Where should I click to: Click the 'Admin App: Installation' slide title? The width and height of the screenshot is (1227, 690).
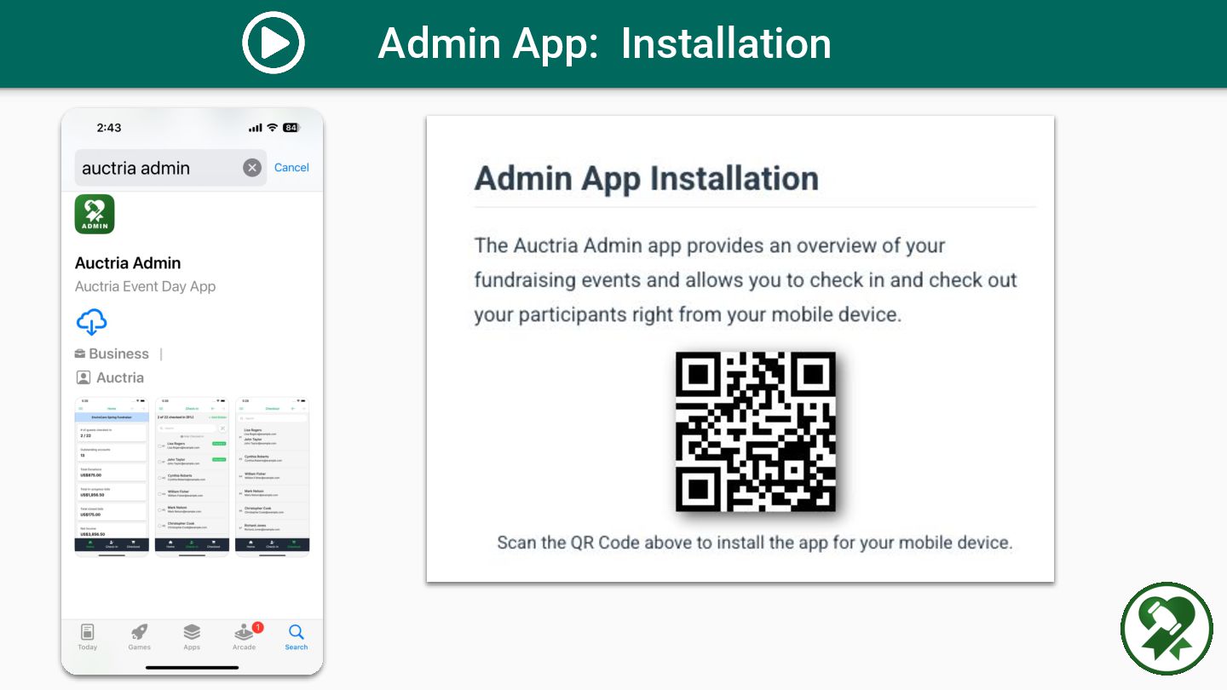point(604,43)
